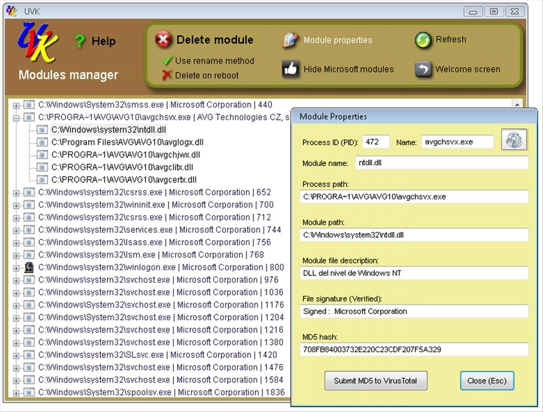The height and width of the screenshot is (412, 543).
Task: Go to the Welcome screen label
Action: click(x=467, y=69)
